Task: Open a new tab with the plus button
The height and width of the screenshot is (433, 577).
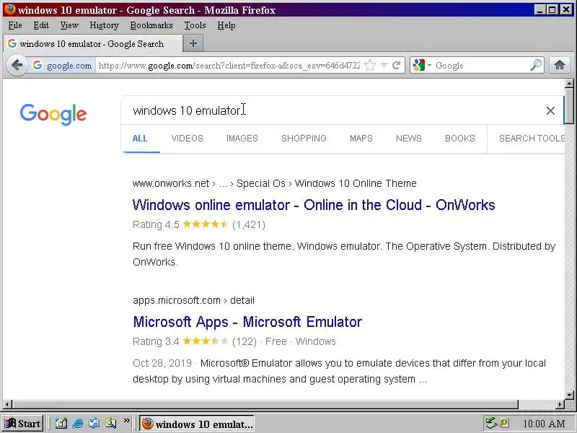Action: pyautogui.click(x=193, y=43)
